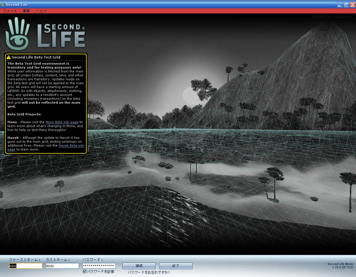Click the yellow warning triangle icon
Viewport: 356px width, 277px height.
9,57
